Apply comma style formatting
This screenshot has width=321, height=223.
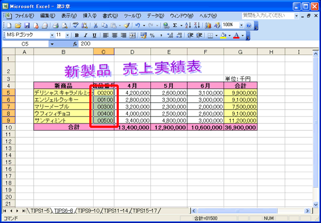point(161,35)
